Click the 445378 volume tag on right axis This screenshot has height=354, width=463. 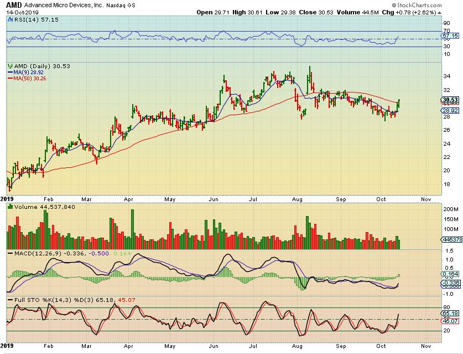452,239
